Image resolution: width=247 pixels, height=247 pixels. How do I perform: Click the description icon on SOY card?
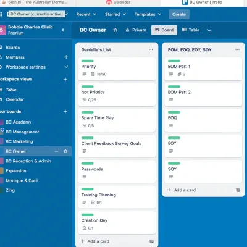171,177
